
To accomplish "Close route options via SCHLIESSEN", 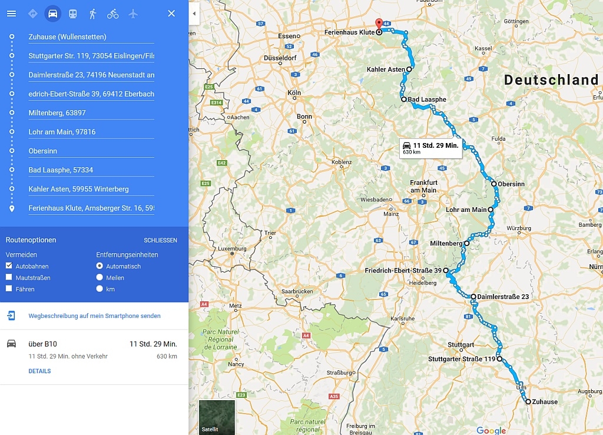I will coord(160,240).
